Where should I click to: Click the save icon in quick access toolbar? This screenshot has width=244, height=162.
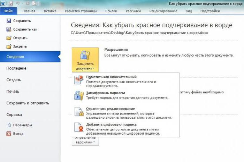point(11,3)
